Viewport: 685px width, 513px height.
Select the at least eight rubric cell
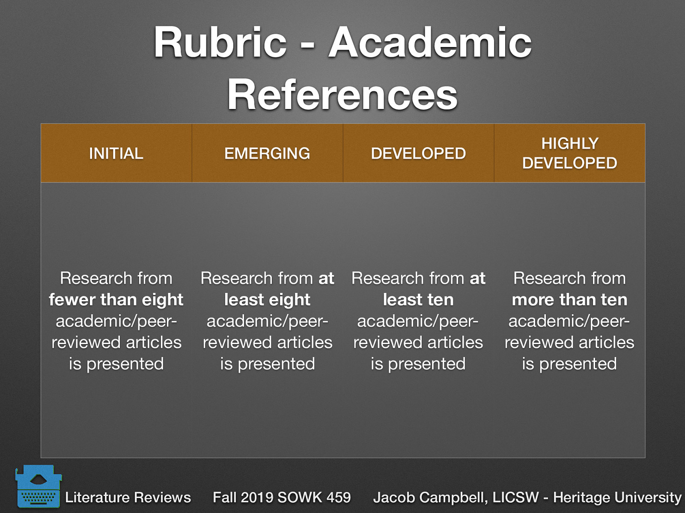[x=268, y=321]
